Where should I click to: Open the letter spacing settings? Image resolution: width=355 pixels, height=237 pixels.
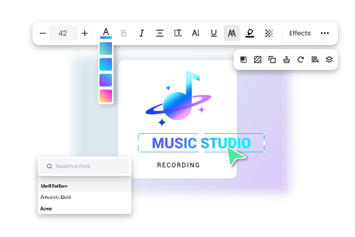(x=195, y=33)
